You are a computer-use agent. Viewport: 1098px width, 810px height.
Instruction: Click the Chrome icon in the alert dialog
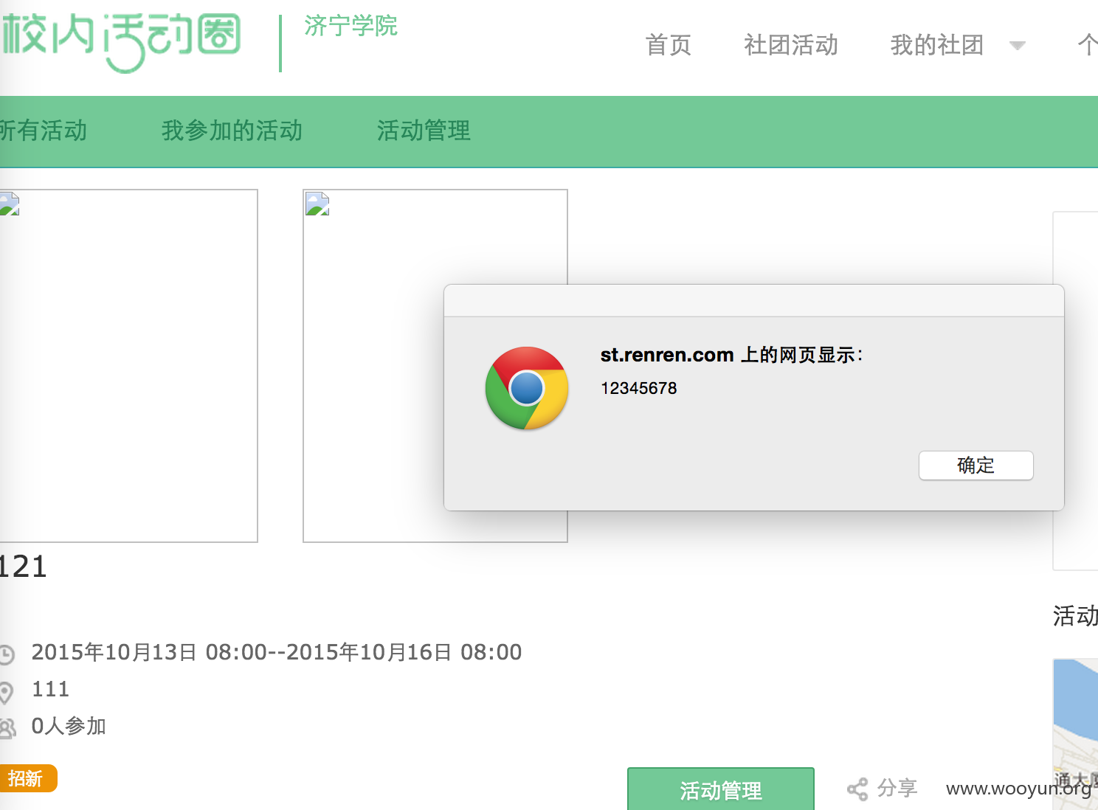click(527, 388)
